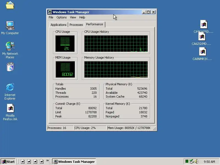Screen dimensions: 220x165
Task: Click the Threads value 220
Action: (x=94, y=93)
